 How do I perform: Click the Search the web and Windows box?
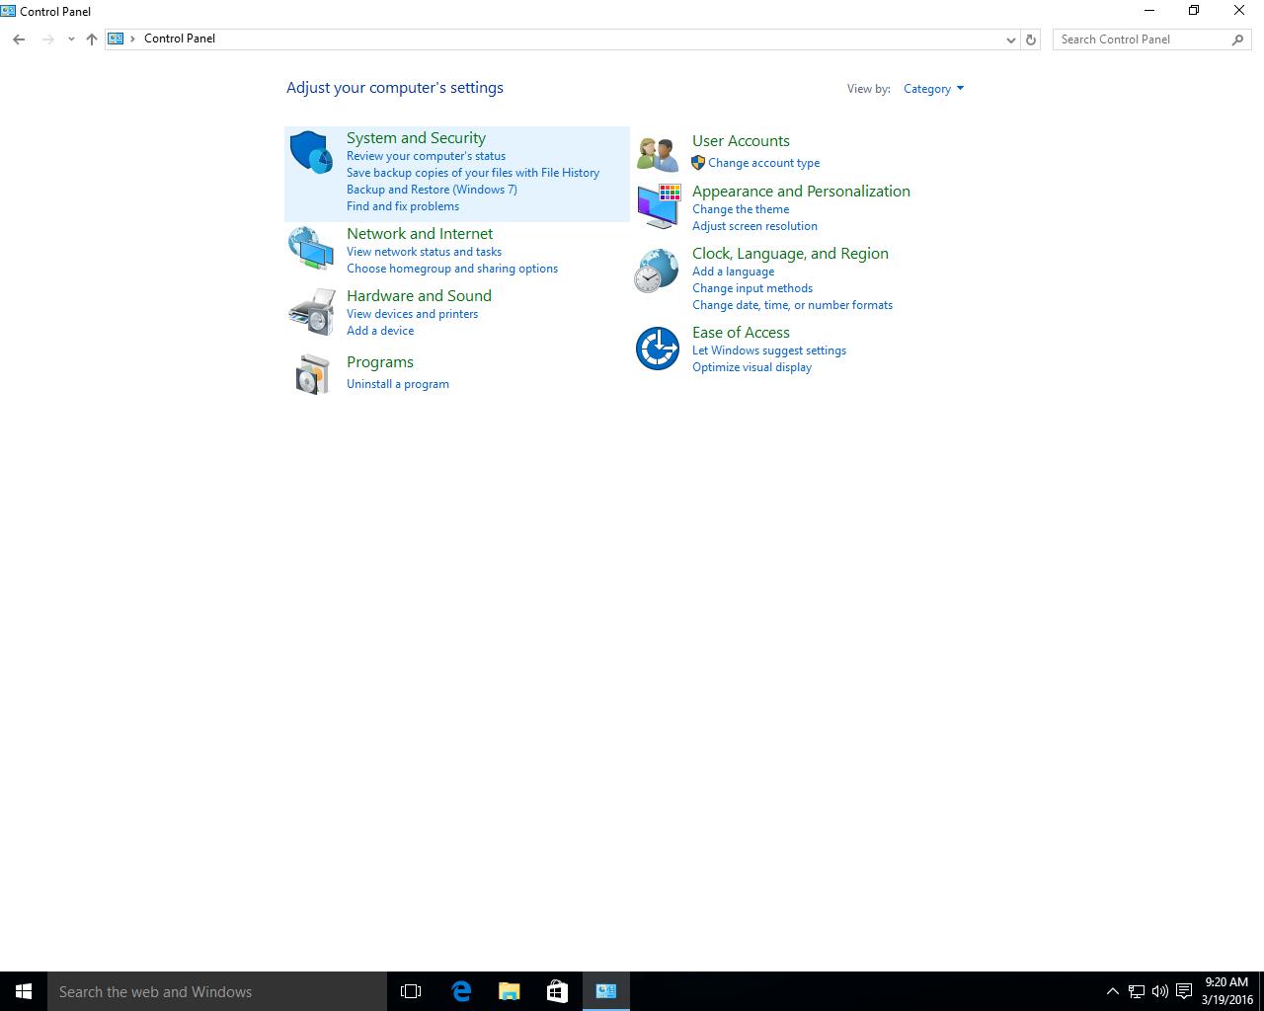tap(217, 991)
